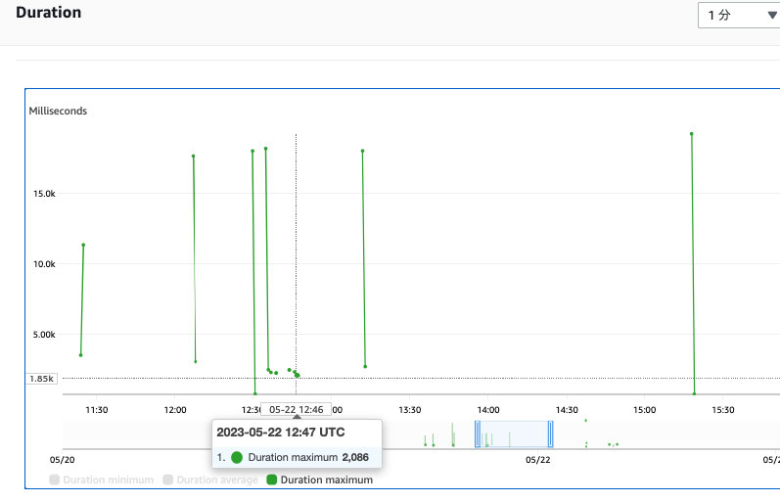
Task: Toggle the Duration maximum legend series
Action: pyautogui.click(x=319, y=479)
